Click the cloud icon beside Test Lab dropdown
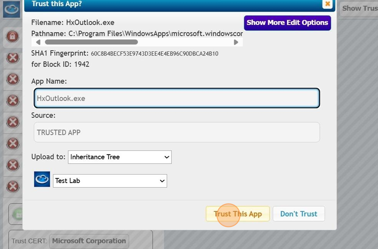 click(x=42, y=179)
